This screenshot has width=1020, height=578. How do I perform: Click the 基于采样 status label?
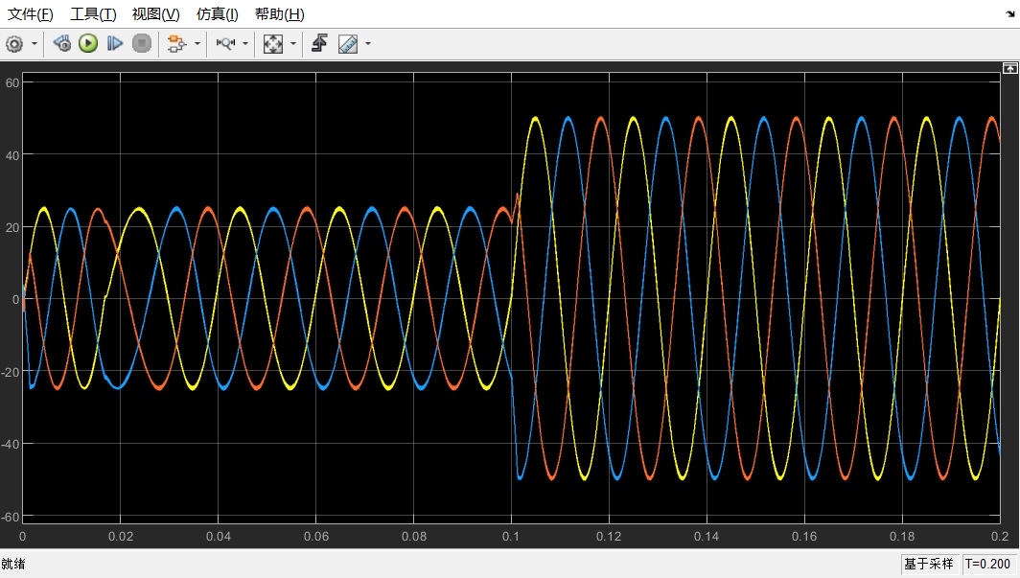pyautogui.click(x=929, y=564)
